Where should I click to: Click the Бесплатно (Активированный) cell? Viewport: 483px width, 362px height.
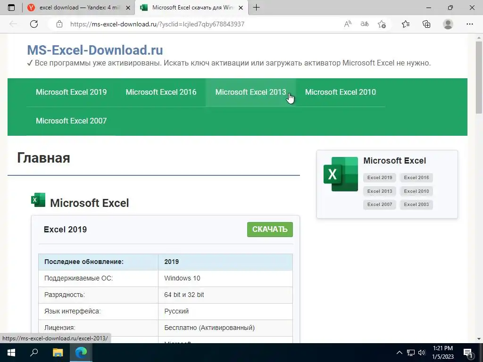coord(225,328)
